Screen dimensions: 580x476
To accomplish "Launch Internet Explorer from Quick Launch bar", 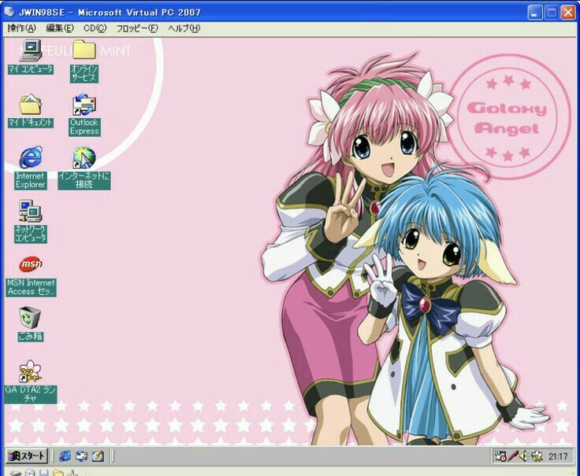I will click(x=65, y=456).
